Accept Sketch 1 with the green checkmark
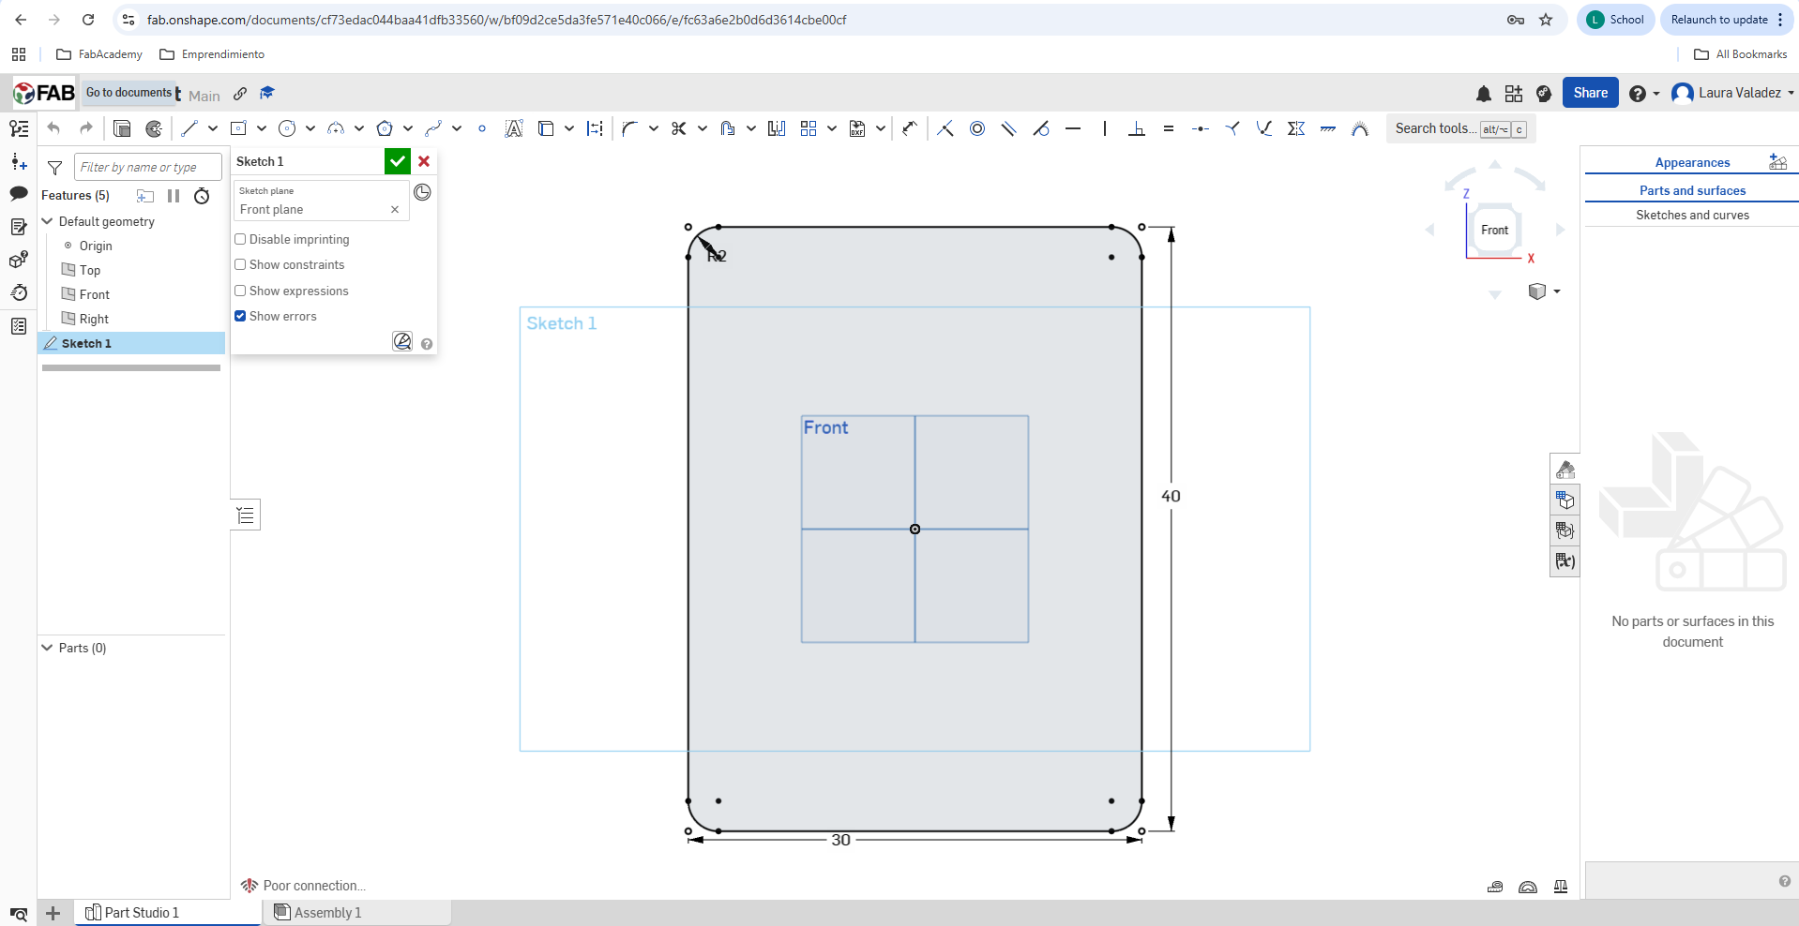Screen dimensions: 1799x926 point(398,161)
